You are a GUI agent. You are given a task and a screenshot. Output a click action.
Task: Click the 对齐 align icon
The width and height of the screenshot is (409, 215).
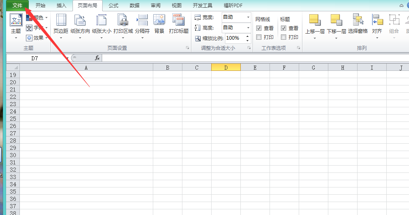(x=377, y=20)
